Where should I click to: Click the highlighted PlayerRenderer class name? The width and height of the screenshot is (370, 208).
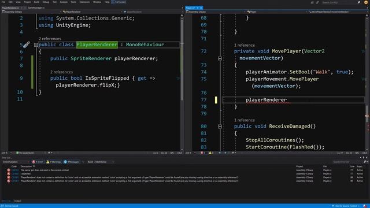97,44
